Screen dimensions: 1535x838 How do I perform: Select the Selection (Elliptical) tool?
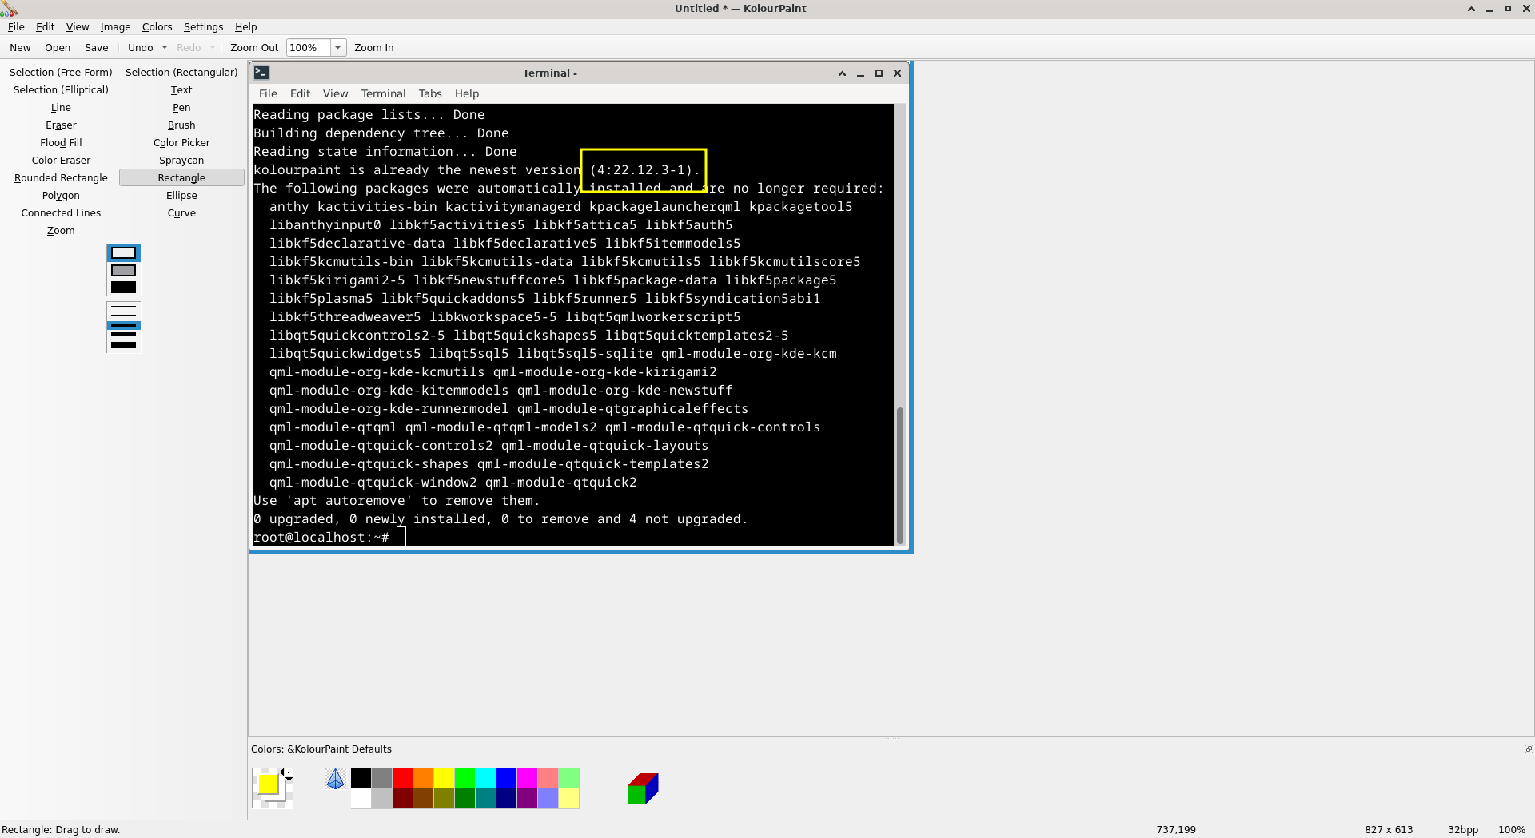(x=61, y=90)
